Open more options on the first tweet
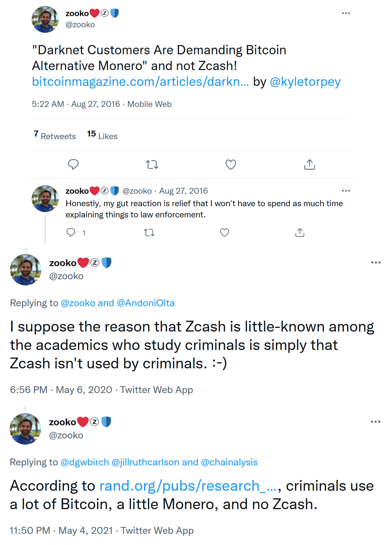Screen dimensions: 390x545 point(346,13)
